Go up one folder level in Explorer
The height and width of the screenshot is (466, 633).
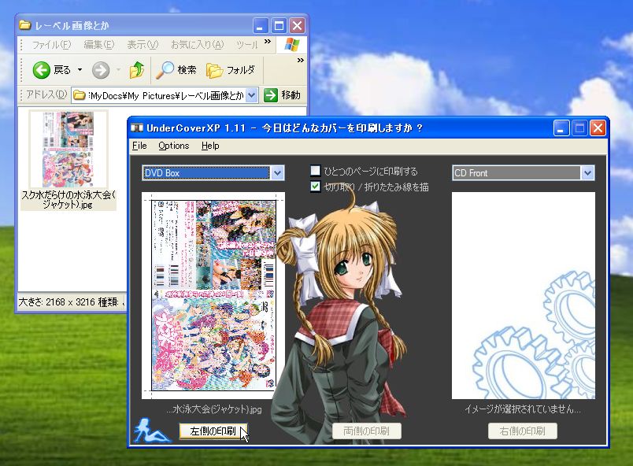(x=137, y=70)
